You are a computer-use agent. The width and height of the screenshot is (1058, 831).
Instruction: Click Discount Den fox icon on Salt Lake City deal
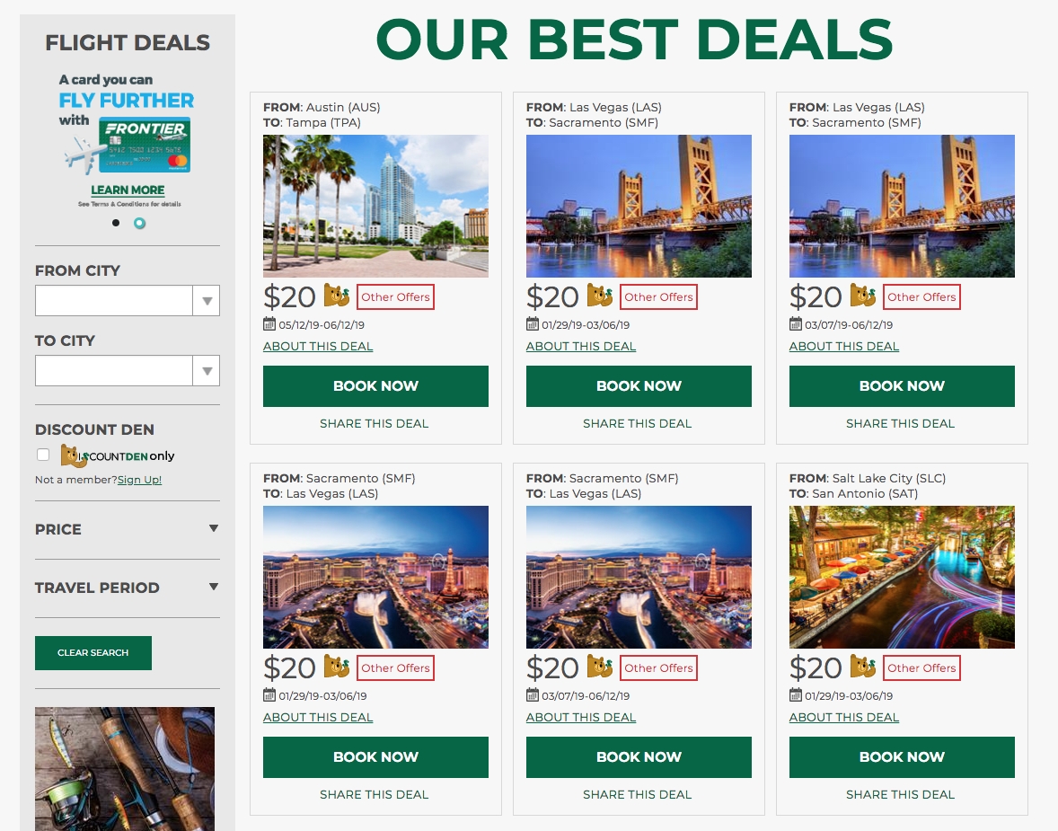(x=863, y=667)
